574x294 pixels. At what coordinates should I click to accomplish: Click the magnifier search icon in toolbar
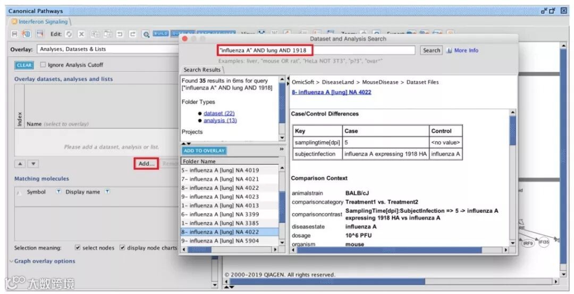(x=146, y=34)
